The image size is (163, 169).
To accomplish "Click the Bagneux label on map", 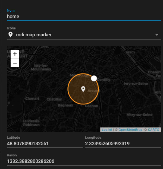I will tap(65, 105).
